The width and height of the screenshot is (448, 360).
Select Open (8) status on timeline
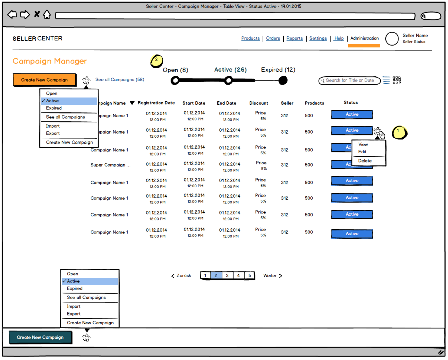175,70
